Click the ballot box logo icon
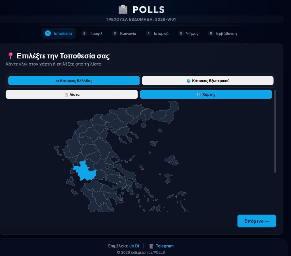This screenshot has height=256, width=291. (x=123, y=9)
